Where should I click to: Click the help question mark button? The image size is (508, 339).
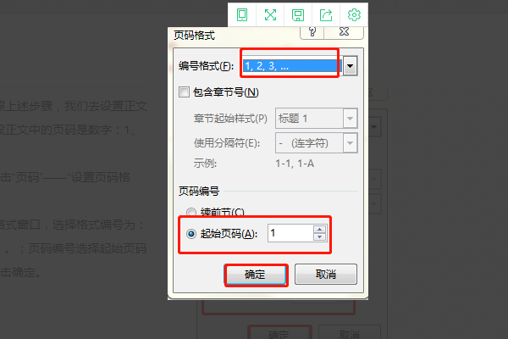coord(312,32)
